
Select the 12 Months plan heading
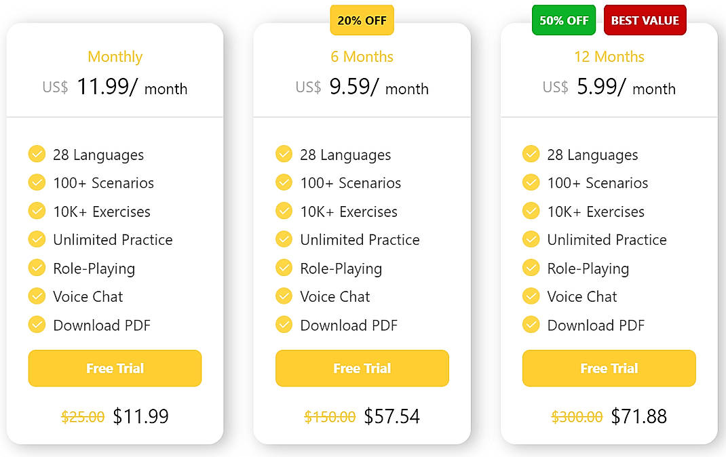pos(609,57)
